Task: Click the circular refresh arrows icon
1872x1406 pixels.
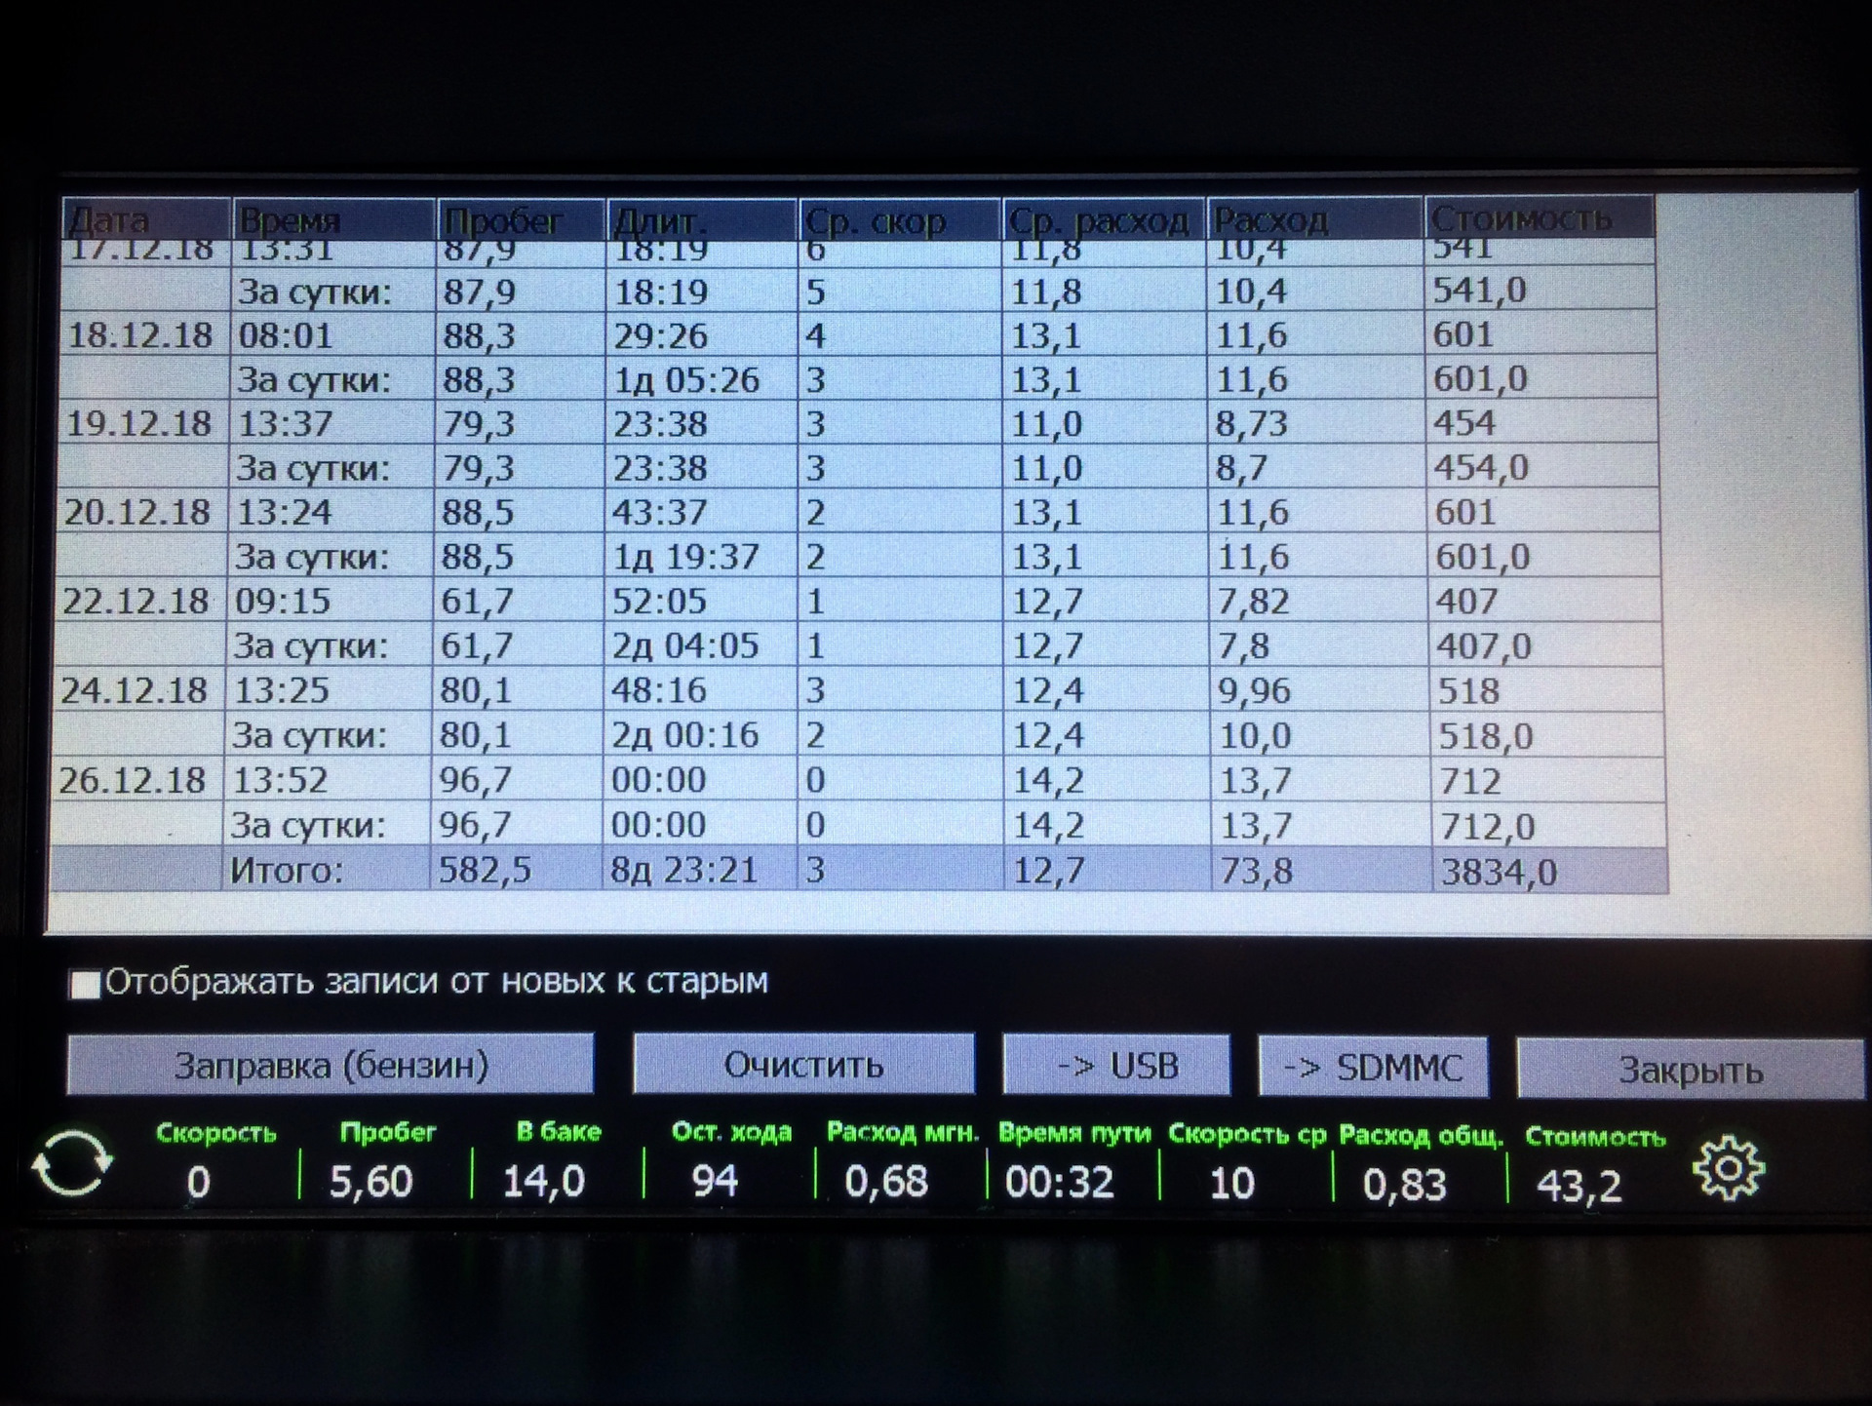Action: (72, 1163)
